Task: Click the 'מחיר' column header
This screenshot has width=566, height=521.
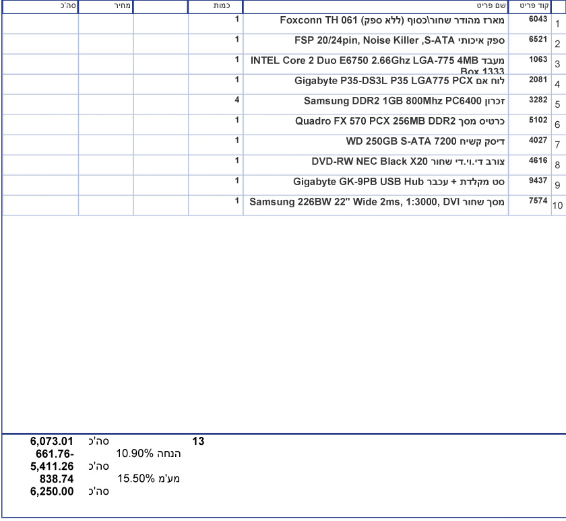Action: (x=105, y=7)
